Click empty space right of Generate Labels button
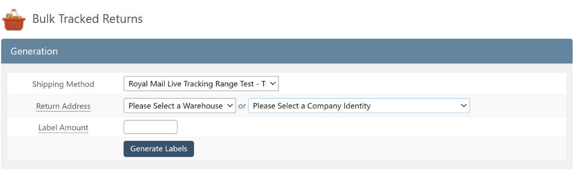577x179 pixels. (361, 149)
